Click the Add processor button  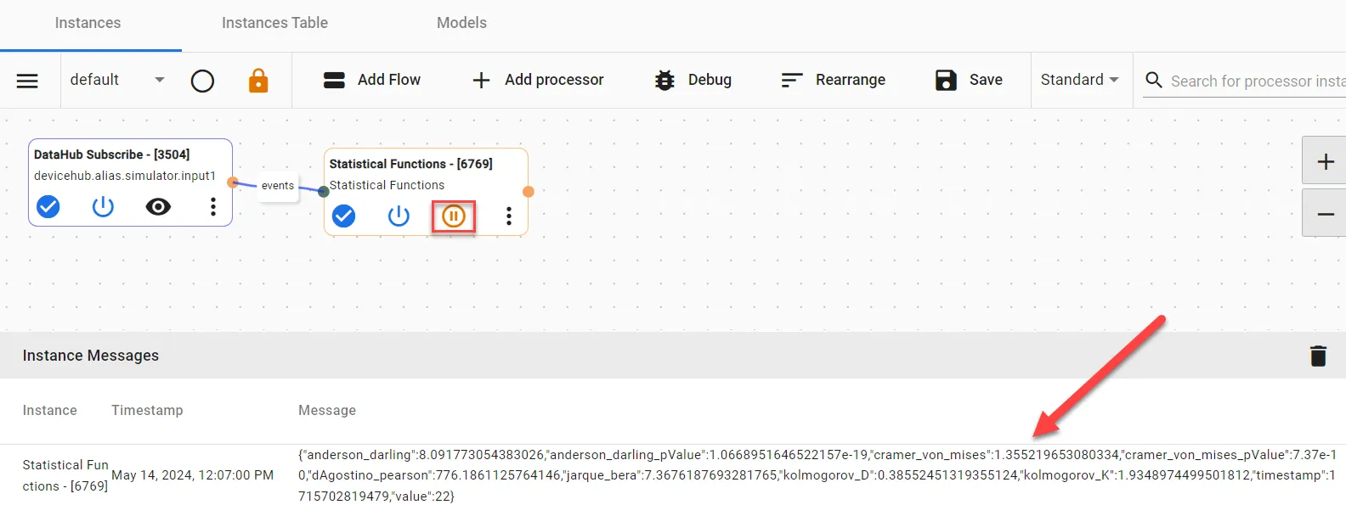coord(538,80)
